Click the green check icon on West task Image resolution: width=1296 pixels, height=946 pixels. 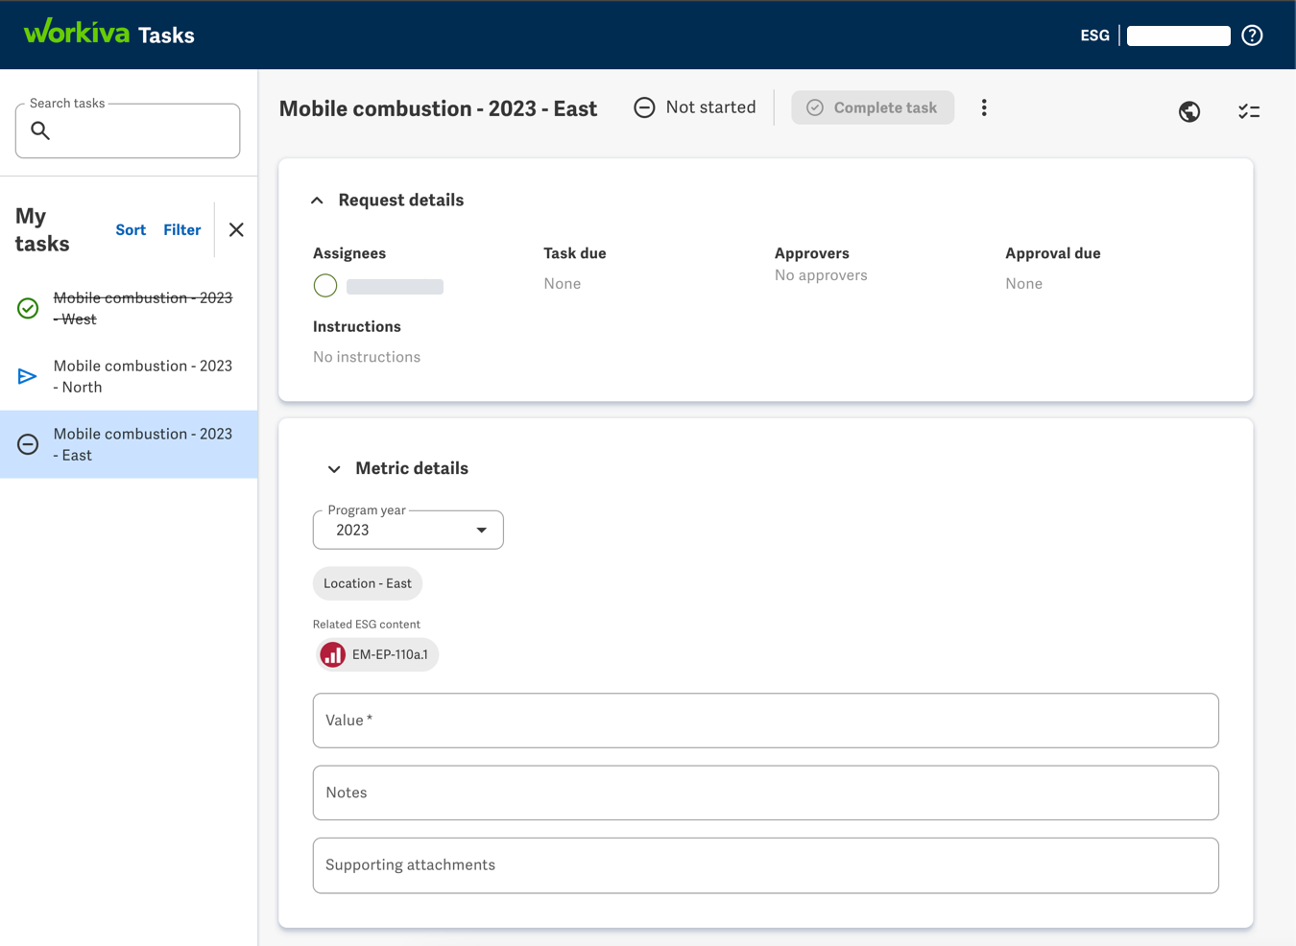click(27, 308)
